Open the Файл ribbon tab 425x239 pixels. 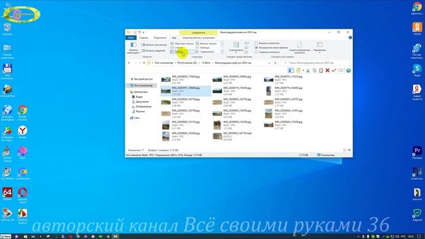131,38
